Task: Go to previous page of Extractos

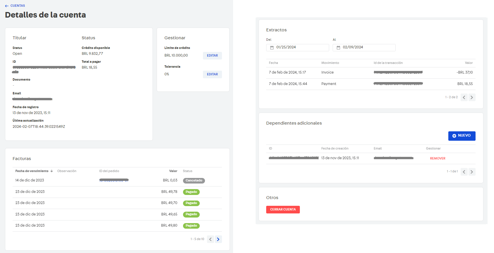Action: 464,97
